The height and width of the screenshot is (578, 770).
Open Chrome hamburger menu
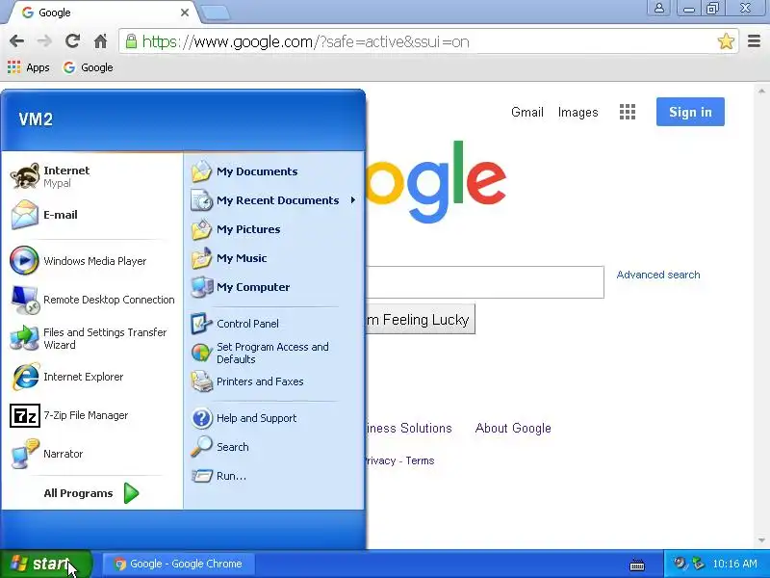754,41
